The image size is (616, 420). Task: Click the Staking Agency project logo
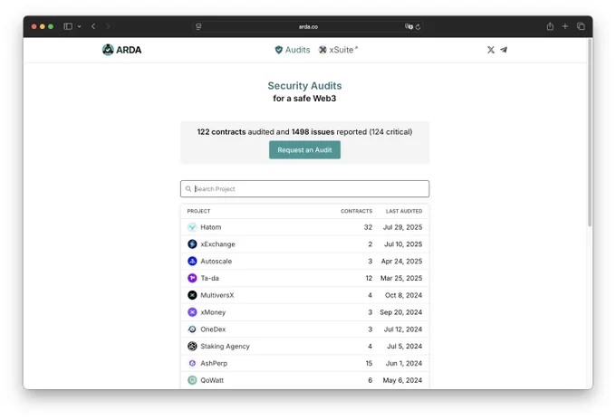[x=192, y=346]
